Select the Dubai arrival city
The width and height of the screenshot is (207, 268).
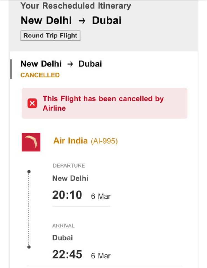click(x=63, y=238)
